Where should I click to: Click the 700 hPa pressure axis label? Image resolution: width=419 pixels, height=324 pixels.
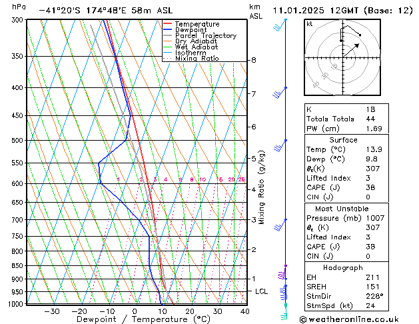click(19, 220)
